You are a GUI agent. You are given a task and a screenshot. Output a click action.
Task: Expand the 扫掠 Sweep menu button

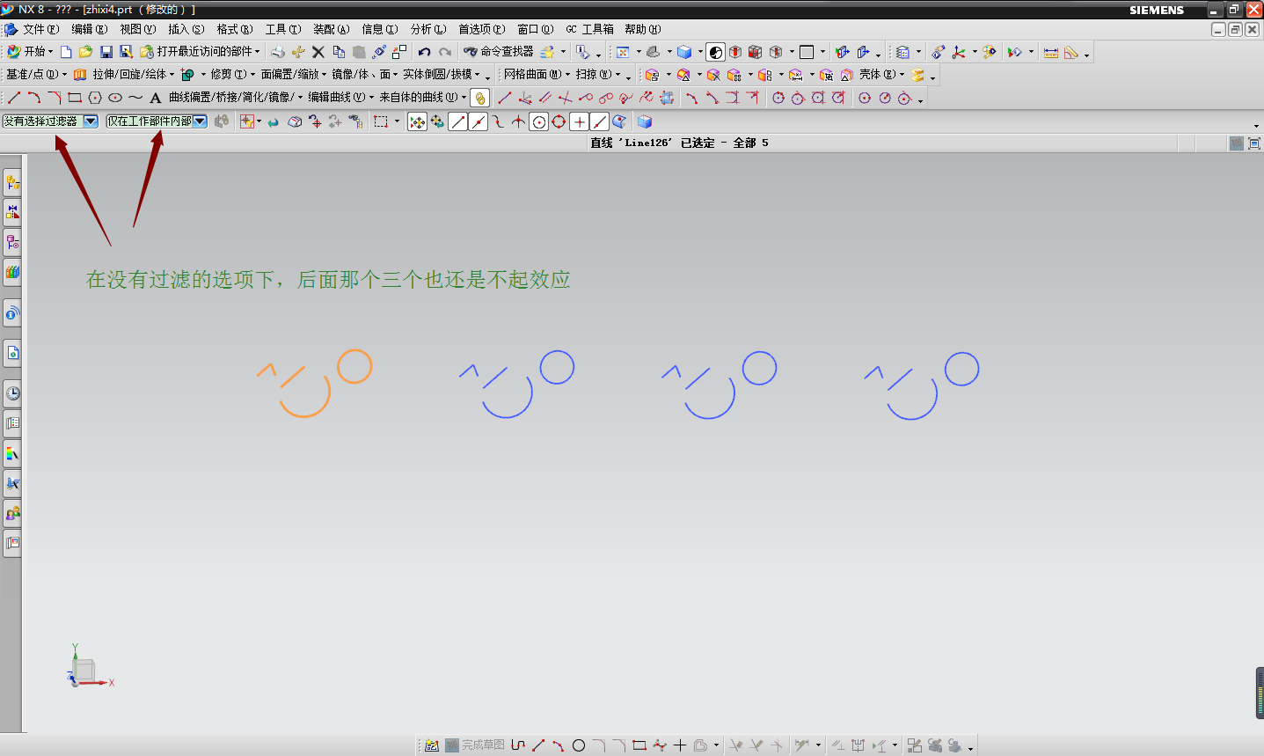point(598,75)
